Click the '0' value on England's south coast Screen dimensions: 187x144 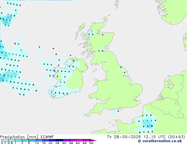click(118, 111)
